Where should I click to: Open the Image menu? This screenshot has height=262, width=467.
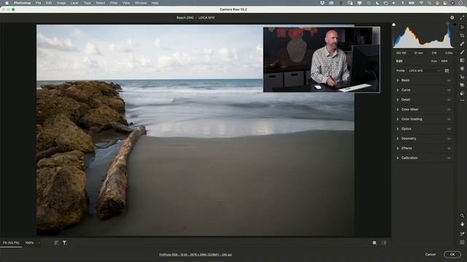tap(61, 3)
